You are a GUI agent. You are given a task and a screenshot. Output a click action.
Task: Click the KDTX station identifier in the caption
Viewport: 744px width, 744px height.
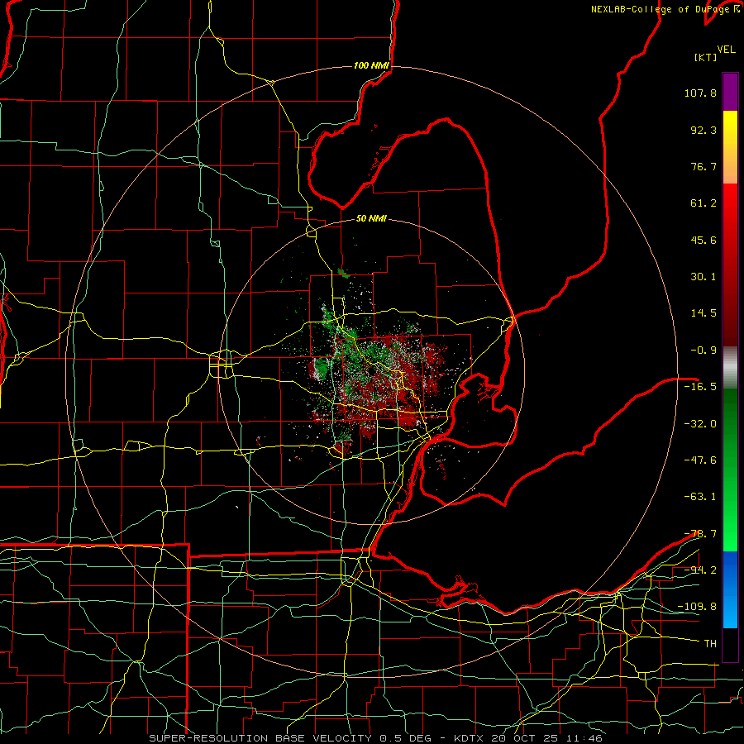[x=470, y=738]
